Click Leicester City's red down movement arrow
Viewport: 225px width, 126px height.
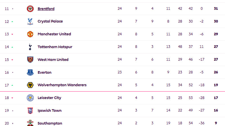click(12, 98)
